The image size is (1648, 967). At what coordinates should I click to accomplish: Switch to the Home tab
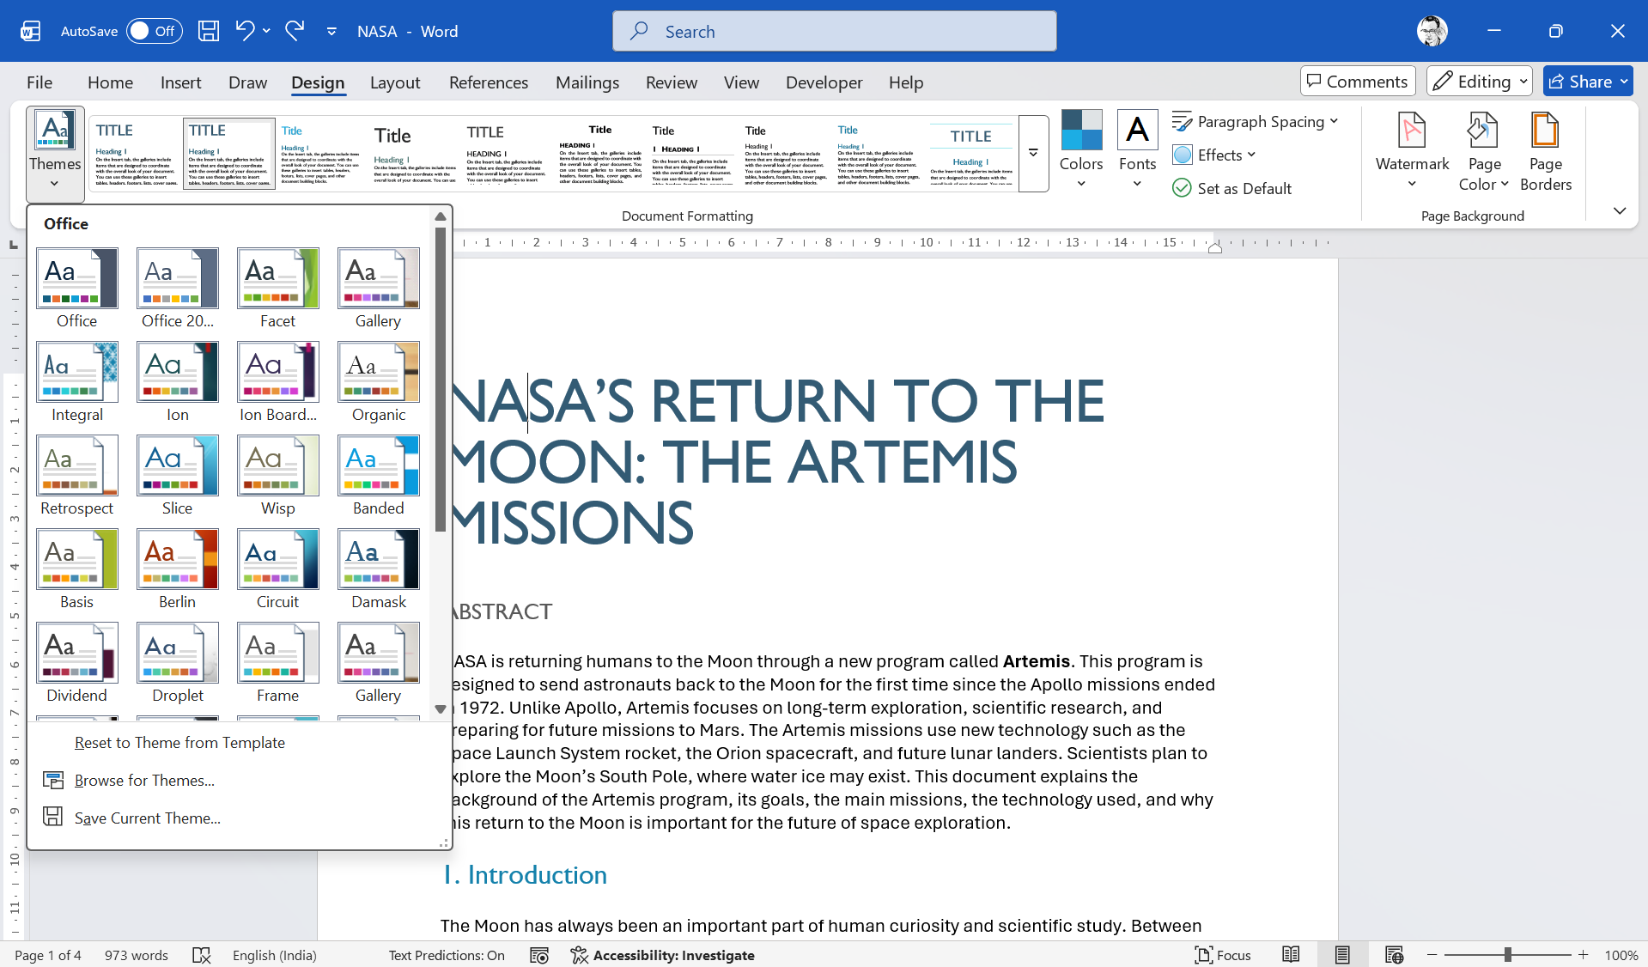(x=110, y=82)
